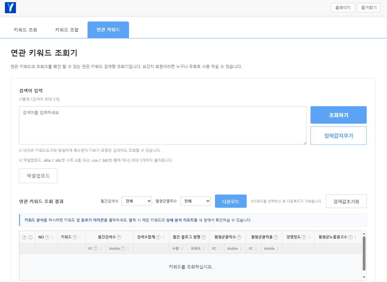Sort by NO column arrows
Image resolution: width=387 pixels, height=282 pixels.
52,237
